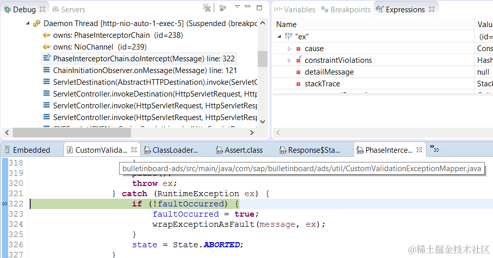Open the Servers view tab
493x258 pixels.
coord(69,9)
